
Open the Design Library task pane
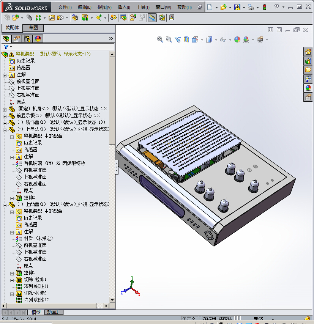[308, 61]
